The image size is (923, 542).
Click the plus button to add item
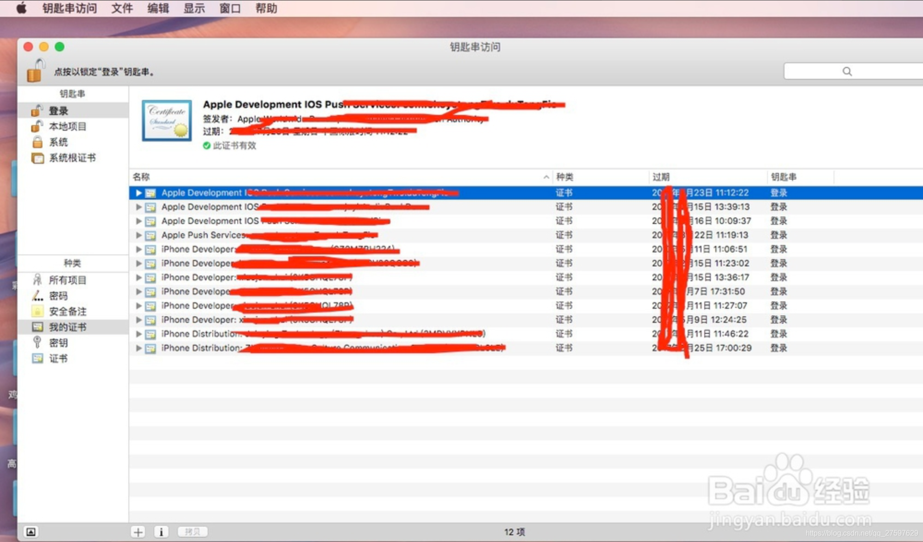pos(138,532)
